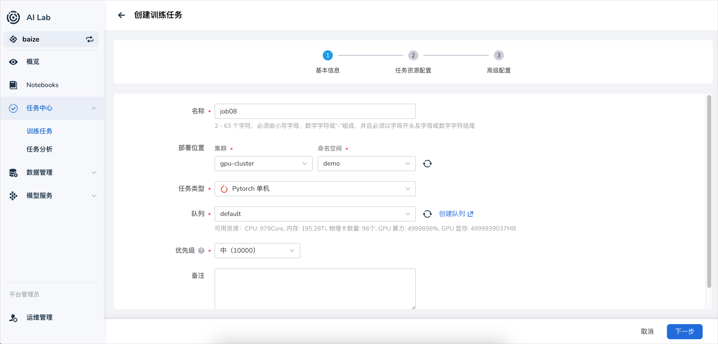Open the 集群 gpu-cluster dropdown
This screenshot has height=344, width=718.
click(263, 164)
